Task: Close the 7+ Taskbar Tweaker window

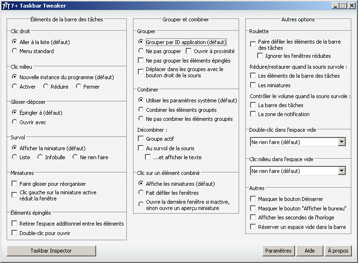Action: click(x=351, y=6)
